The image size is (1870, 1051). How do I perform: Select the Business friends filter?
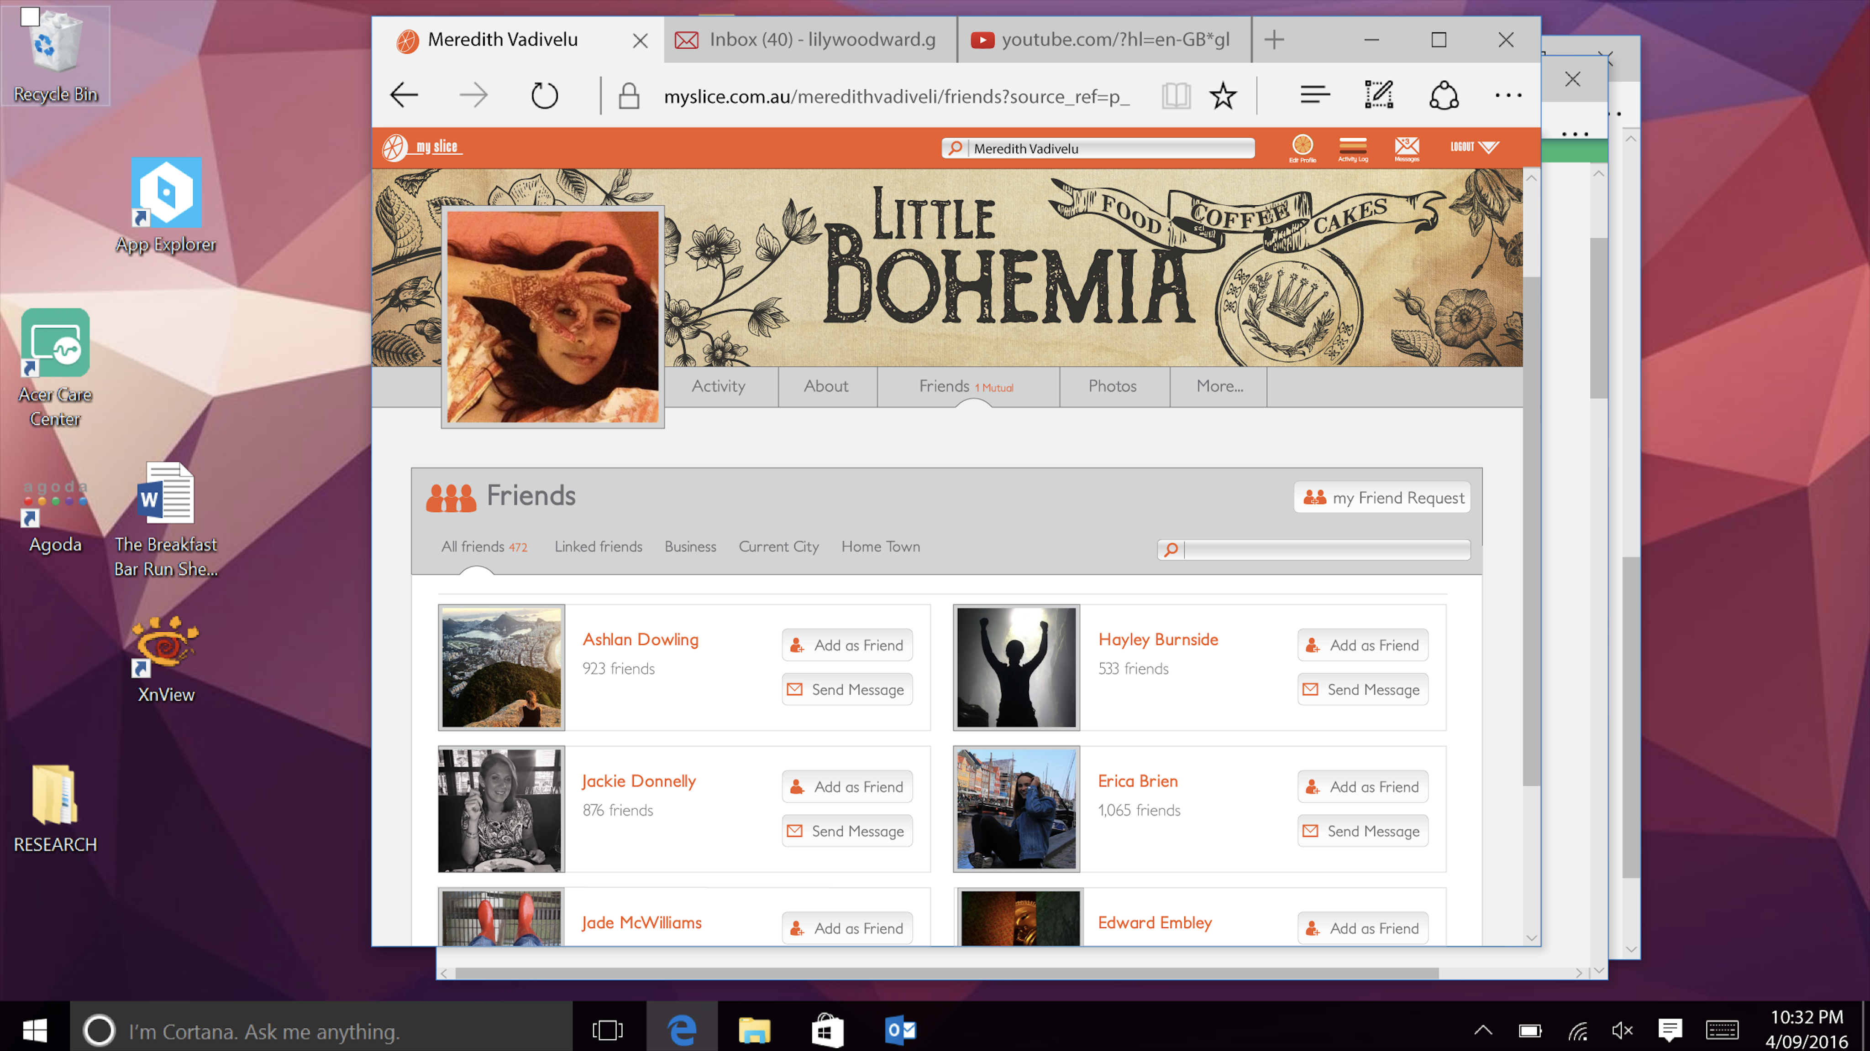pyautogui.click(x=690, y=547)
